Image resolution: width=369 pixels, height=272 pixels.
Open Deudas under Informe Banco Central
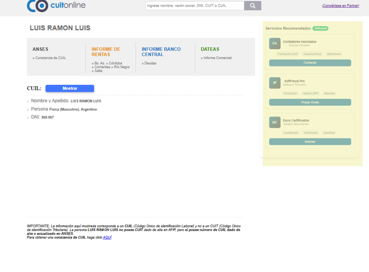point(150,63)
